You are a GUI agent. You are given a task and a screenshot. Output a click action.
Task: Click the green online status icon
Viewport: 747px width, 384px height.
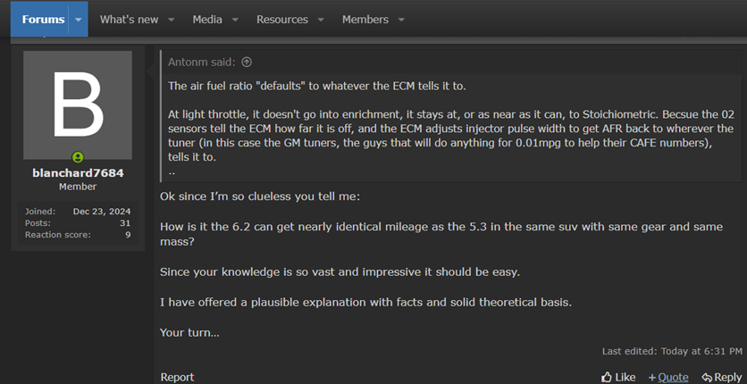[x=78, y=157]
